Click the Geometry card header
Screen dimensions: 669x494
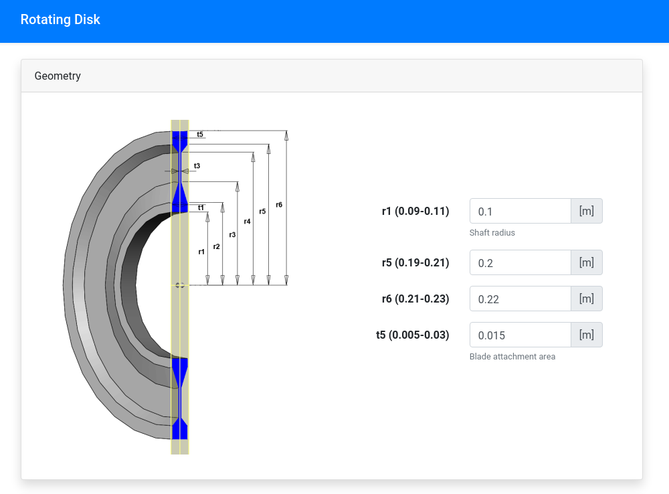tap(58, 76)
